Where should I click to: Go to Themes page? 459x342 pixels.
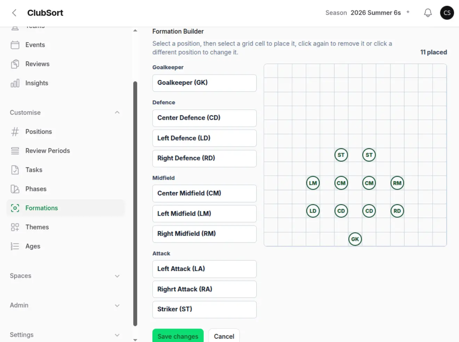click(x=37, y=227)
